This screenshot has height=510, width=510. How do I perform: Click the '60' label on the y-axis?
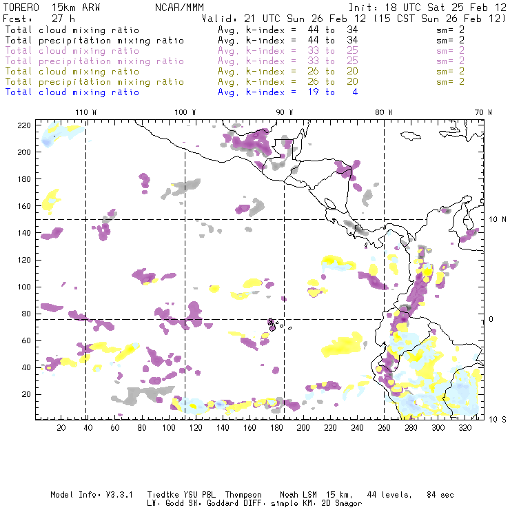click(26, 340)
